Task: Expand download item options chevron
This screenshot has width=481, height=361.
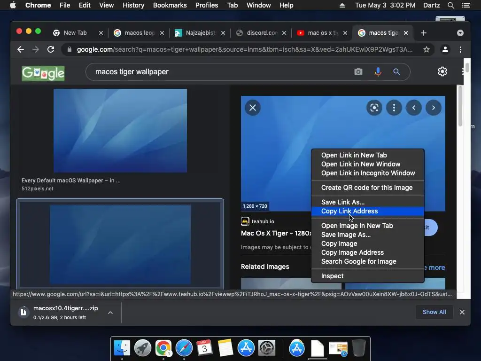Action: coord(110,313)
